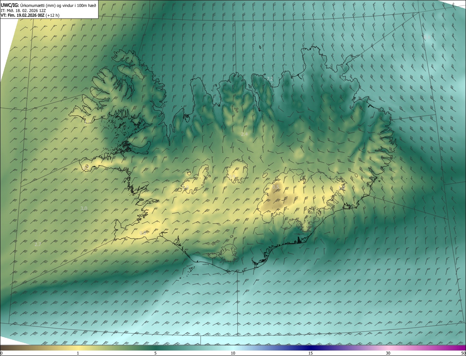Image resolution: width=466 pixels, height=356 pixels.
Task: Click the '0.5' value label on the map
Action: tap(276, 187)
